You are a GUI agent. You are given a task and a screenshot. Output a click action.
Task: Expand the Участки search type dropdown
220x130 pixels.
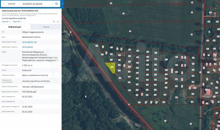pyautogui.click(x=14, y=4)
